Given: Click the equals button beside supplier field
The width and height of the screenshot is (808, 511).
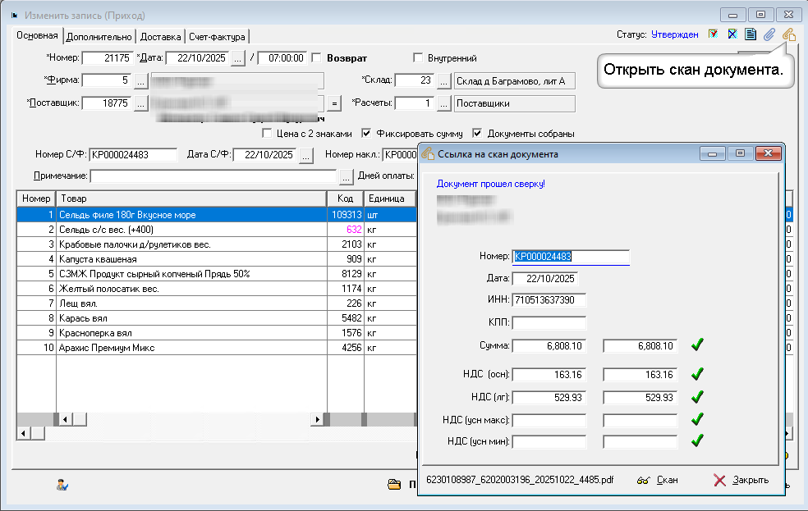Looking at the screenshot, I should 333,103.
